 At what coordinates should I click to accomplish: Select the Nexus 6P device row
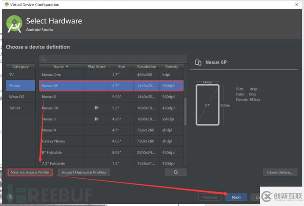coord(111,86)
